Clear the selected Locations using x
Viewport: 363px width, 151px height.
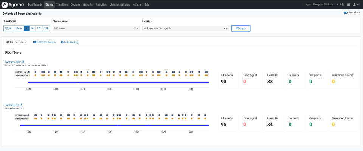point(224,28)
